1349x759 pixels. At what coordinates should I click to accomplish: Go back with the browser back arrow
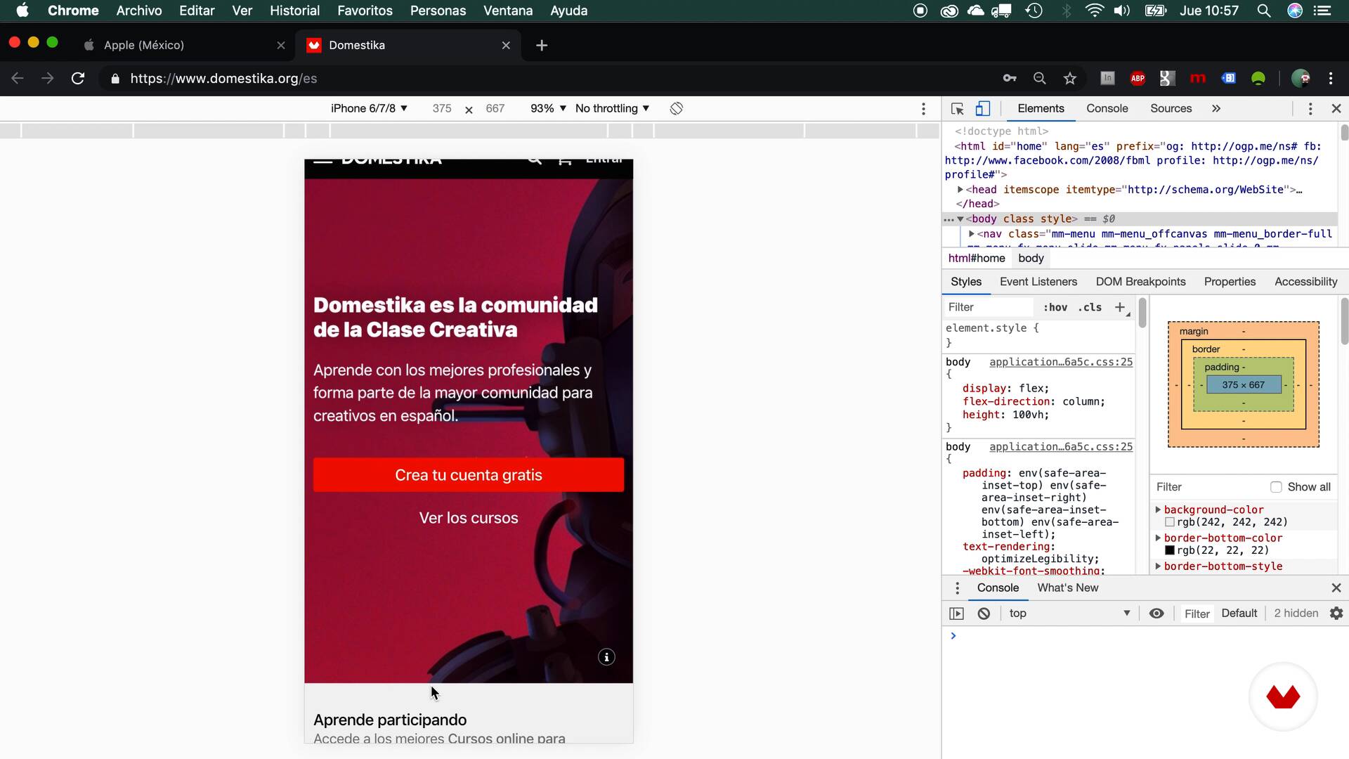[18, 78]
